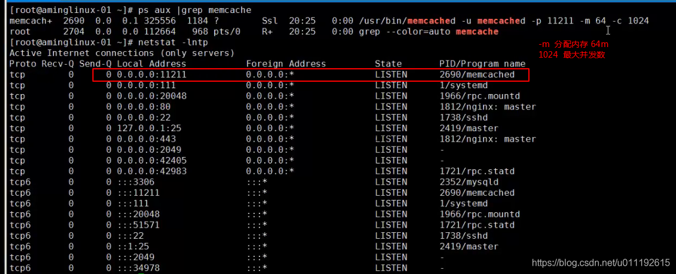The height and width of the screenshot is (274, 676).
Task: Select '1966/rpc.mountd' in the :::20048 row
Action: pos(480,214)
